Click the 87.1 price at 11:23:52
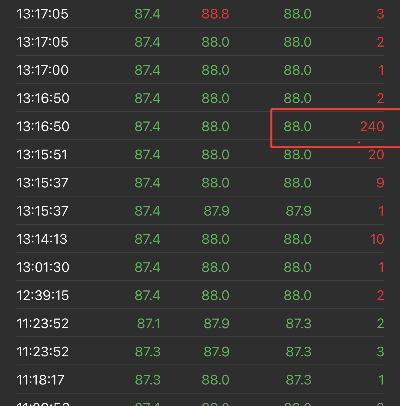This screenshot has width=400, height=406. 148,324
